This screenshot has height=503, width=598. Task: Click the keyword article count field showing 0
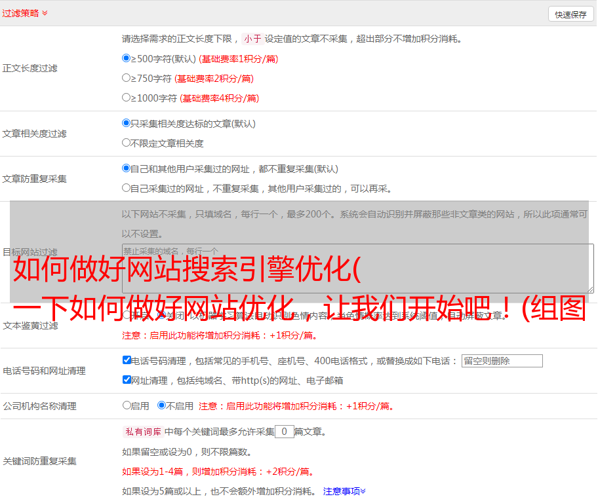click(x=284, y=432)
